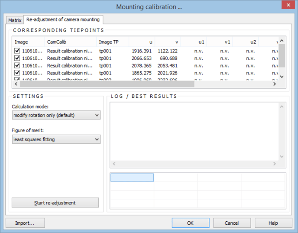Open the Calculation mode dropdown

56,115
